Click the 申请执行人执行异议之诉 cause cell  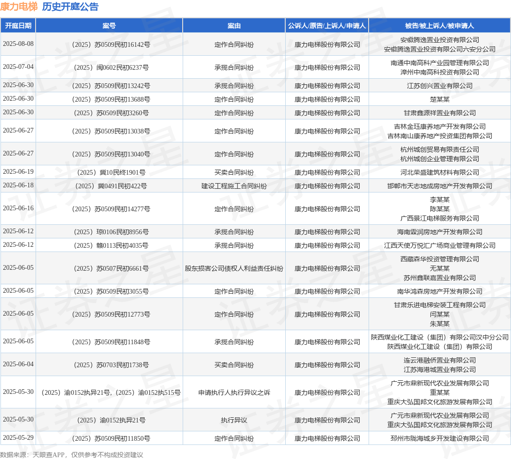tap(234, 392)
